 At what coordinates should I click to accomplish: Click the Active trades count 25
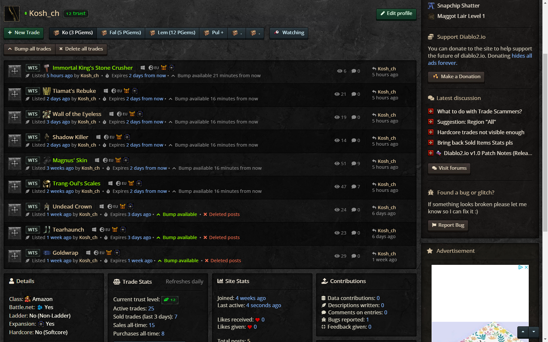[x=151, y=308]
